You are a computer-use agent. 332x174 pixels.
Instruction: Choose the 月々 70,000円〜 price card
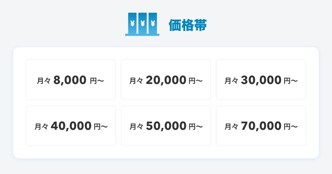click(261, 126)
